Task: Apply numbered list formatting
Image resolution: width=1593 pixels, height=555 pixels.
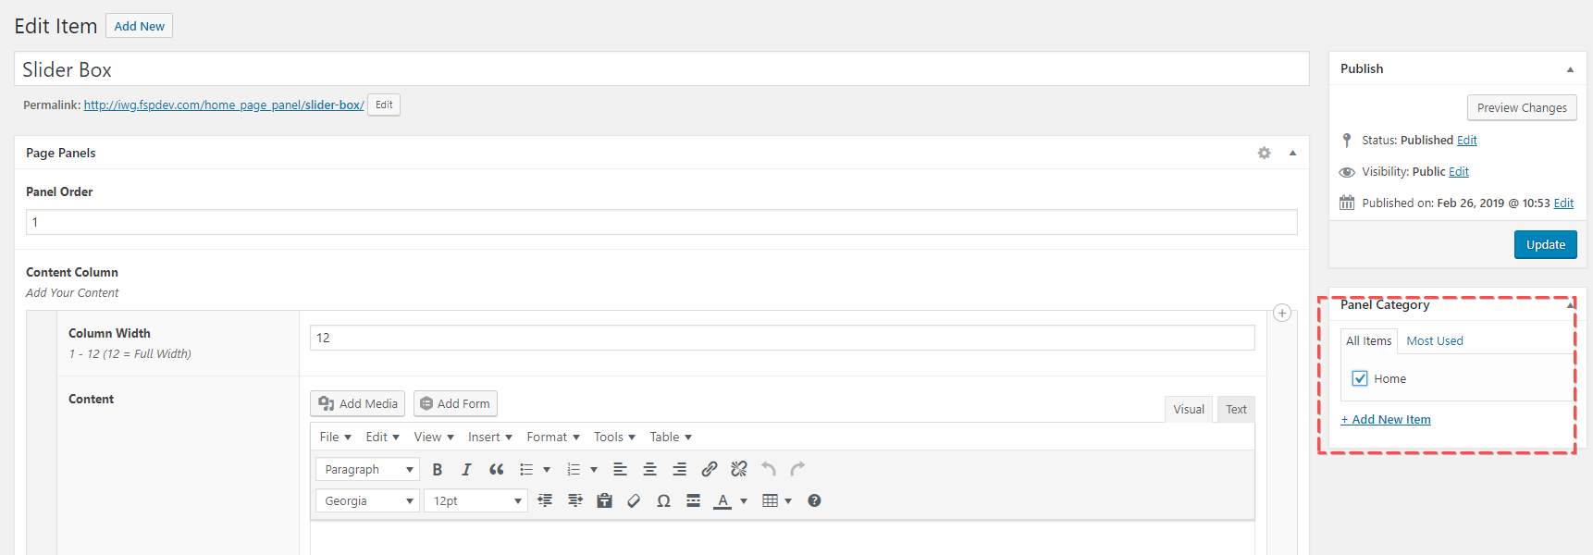Action: pyautogui.click(x=574, y=469)
